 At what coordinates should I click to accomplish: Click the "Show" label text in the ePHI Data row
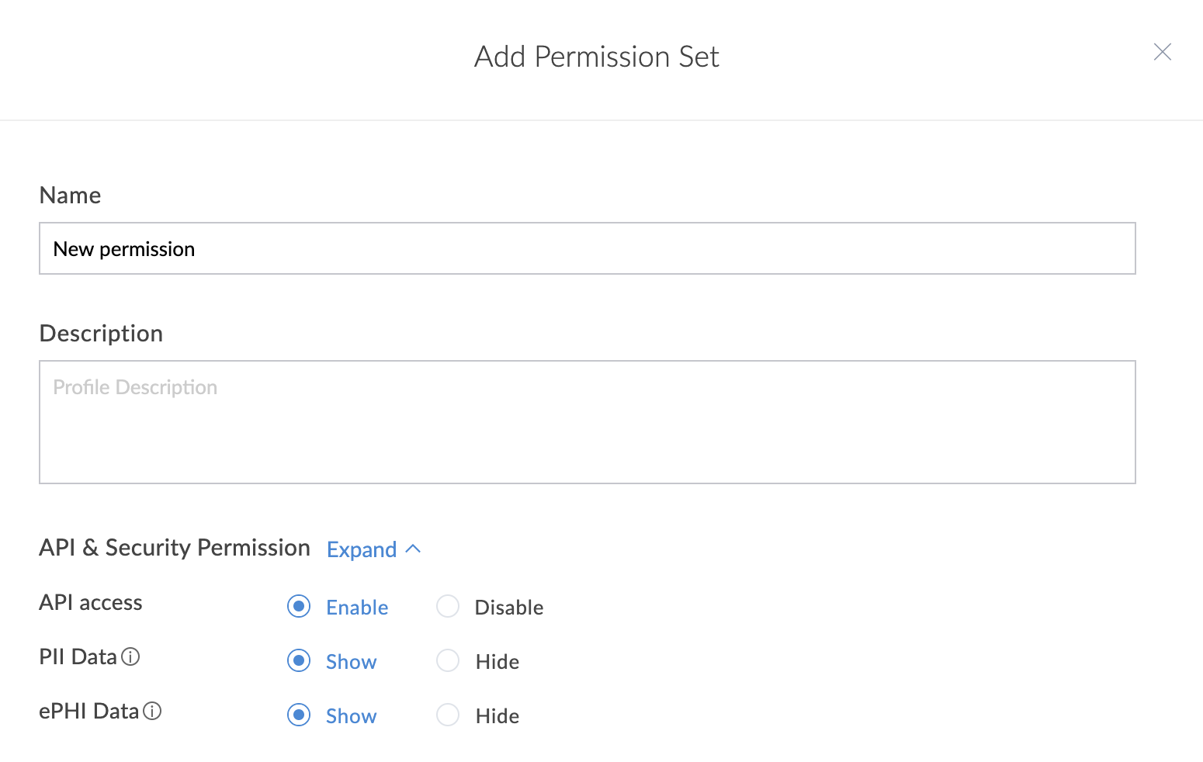[x=351, y=716]
